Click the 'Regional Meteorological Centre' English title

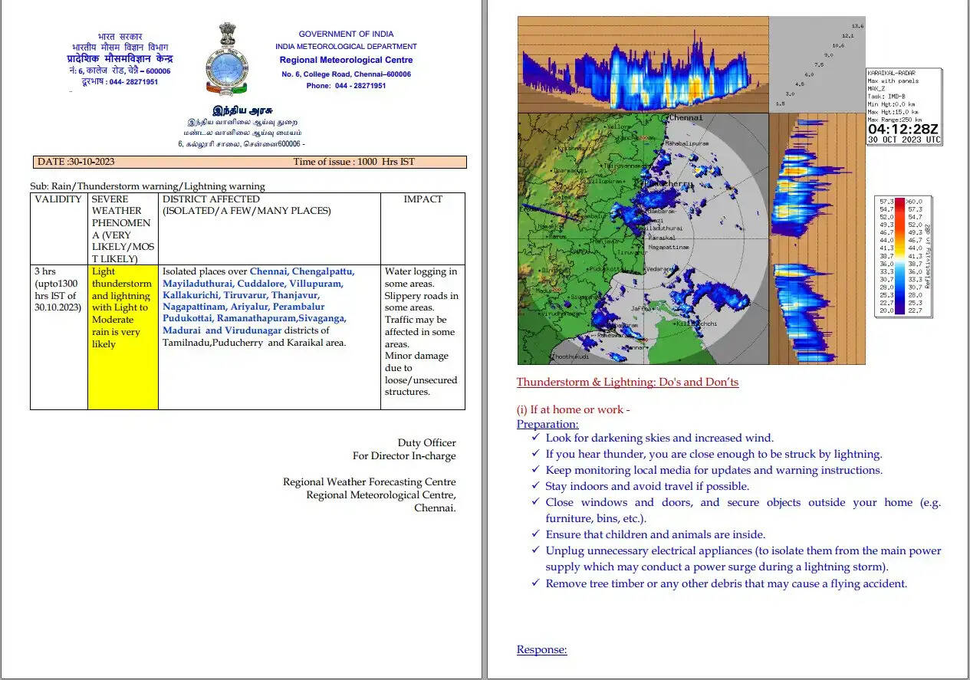tap(346, 60)
